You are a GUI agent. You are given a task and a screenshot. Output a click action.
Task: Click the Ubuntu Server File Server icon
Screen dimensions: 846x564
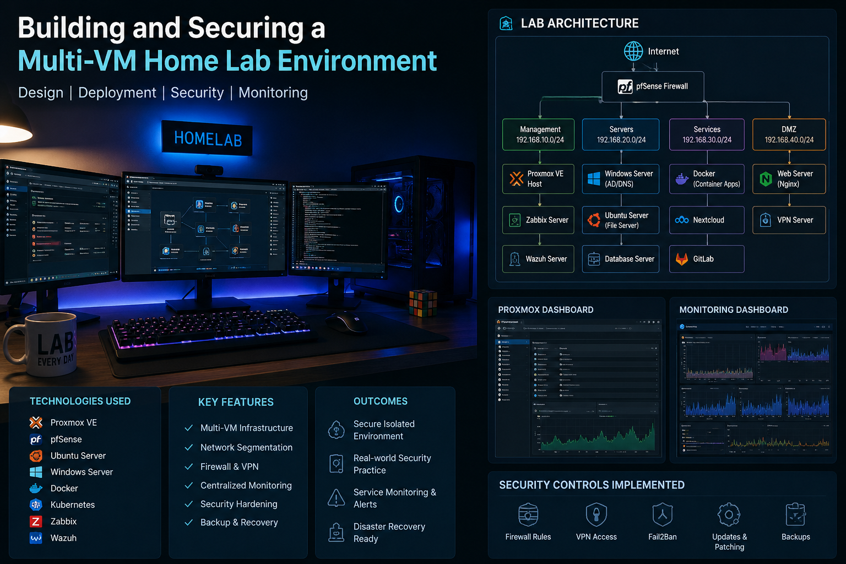[x=594, y=220]
